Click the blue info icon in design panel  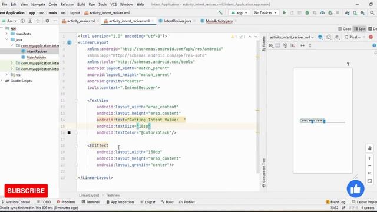375,45
